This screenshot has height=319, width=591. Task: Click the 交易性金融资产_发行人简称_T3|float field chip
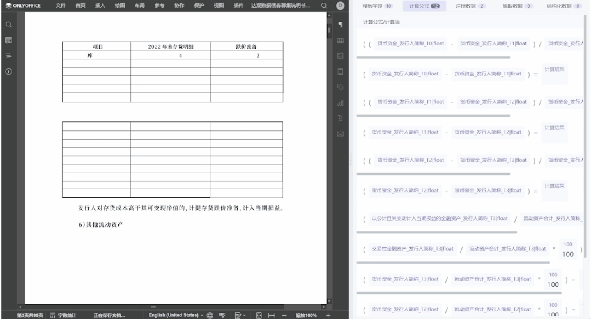click(412, 249)
